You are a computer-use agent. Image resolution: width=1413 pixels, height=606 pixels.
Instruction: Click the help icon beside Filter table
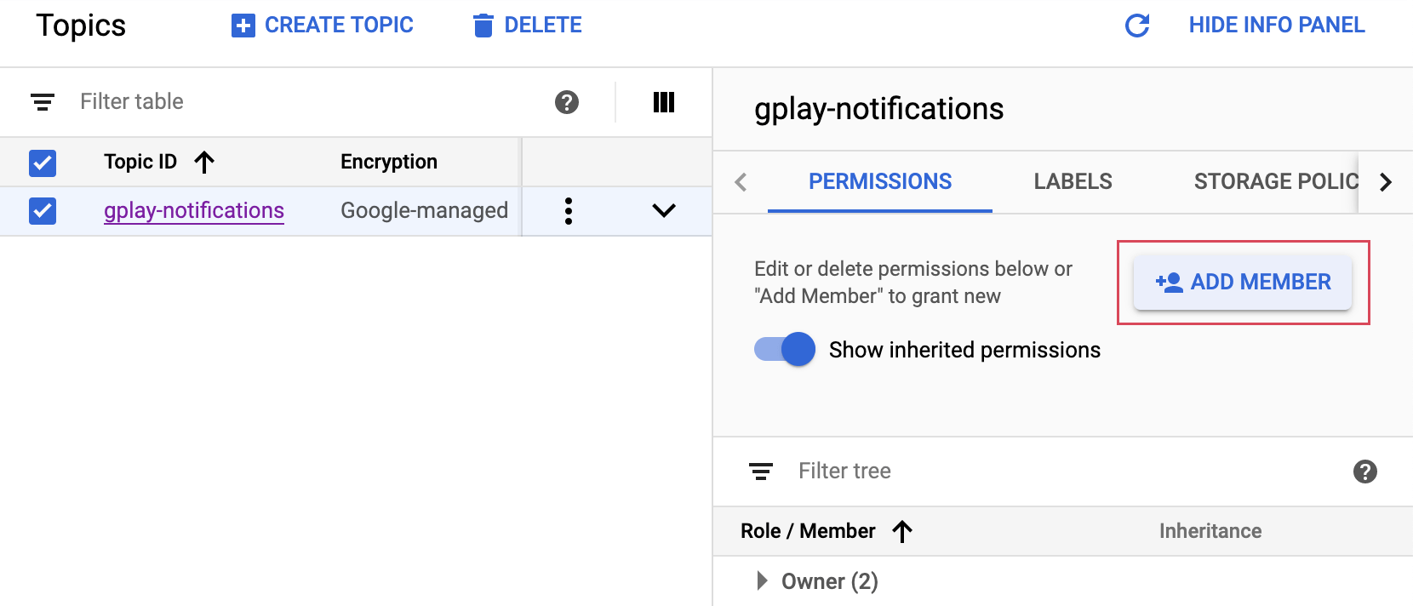(x=567, y=102)
